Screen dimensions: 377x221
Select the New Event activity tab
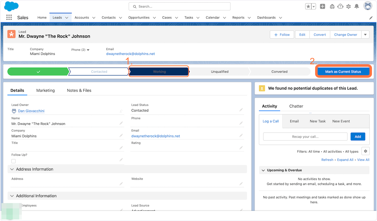point(341,121)
